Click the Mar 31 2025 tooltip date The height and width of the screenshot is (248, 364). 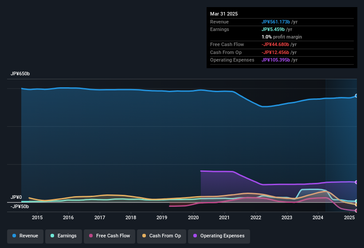(224, 14)
